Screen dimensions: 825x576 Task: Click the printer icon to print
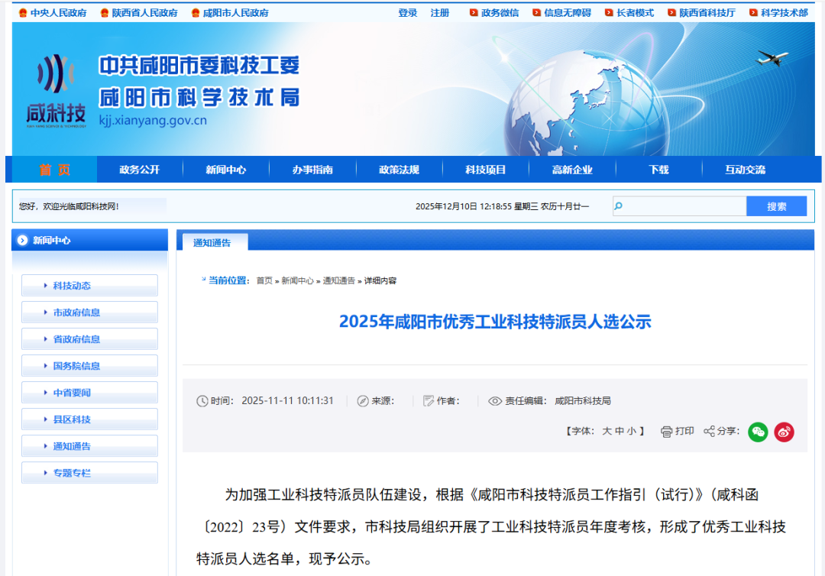(x=666, y=432)
